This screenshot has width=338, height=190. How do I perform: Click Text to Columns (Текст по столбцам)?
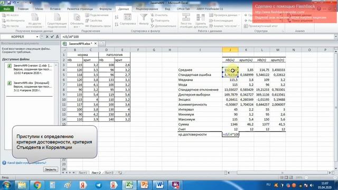(186, 21)
